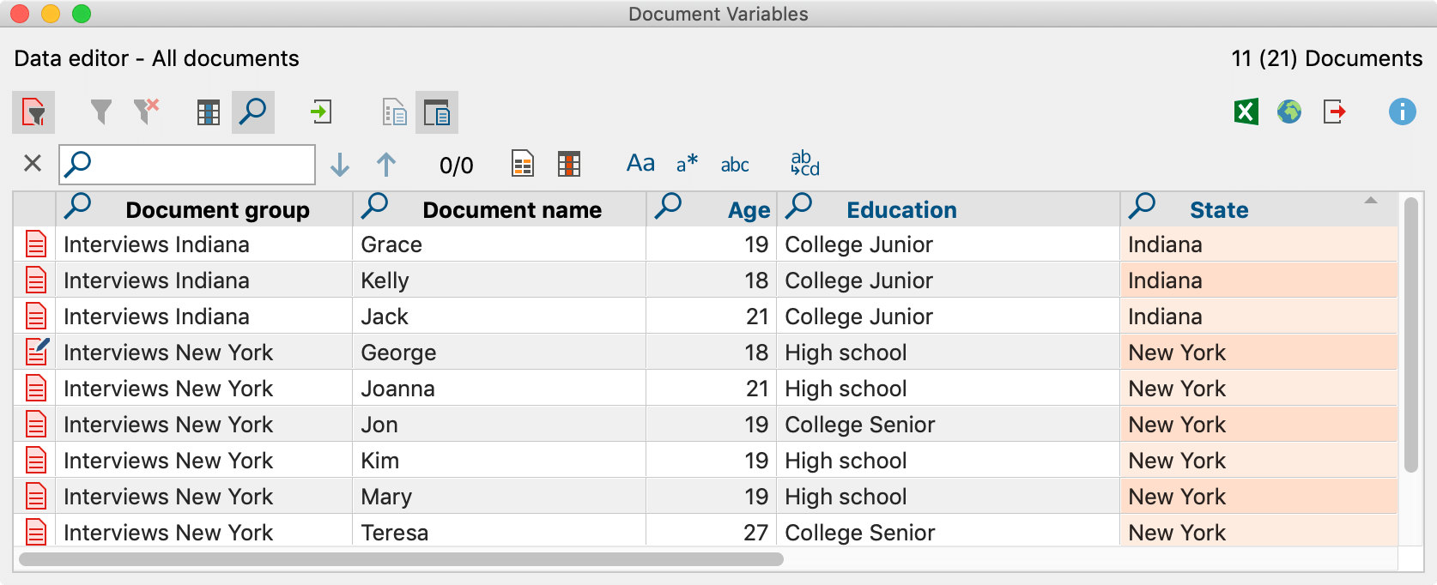Select the Grace document name cell
This screenshot has width=1437, height=585.
coord(499,244)
